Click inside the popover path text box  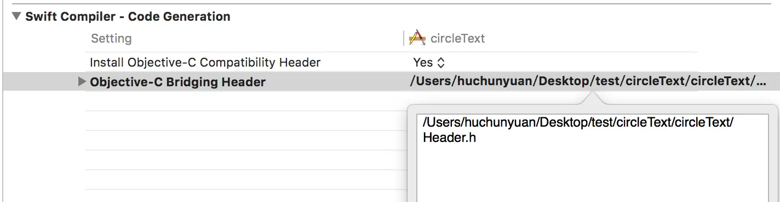593,158
